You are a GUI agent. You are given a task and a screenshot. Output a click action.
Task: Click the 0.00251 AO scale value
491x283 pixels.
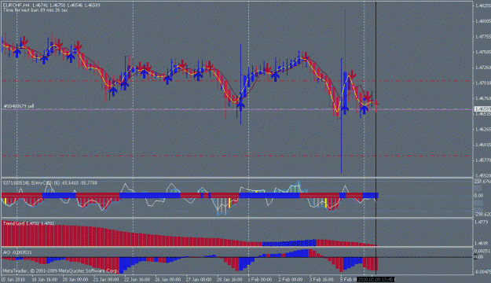[482, 251]
